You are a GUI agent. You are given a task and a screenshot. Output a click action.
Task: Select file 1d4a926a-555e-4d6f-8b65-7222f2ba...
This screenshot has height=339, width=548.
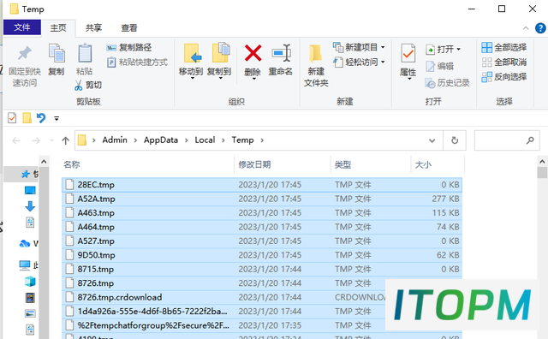223,311
